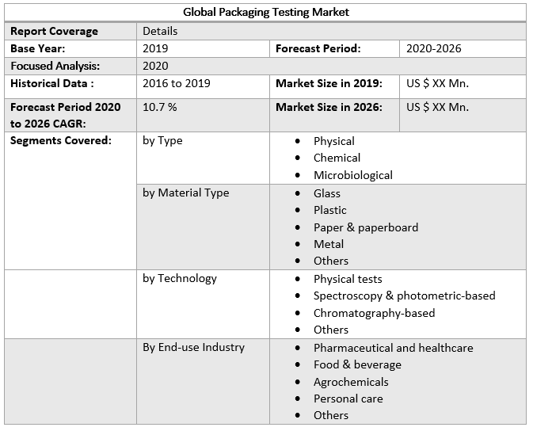The height and width of the screenshot is (431, 533).
Task: Select the 2020-2026 forecast period value
Action: tap(433, 48)
